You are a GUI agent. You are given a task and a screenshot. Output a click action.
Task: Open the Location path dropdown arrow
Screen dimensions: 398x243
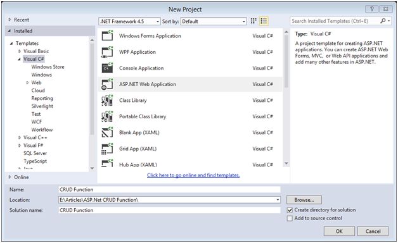[278, 200]
